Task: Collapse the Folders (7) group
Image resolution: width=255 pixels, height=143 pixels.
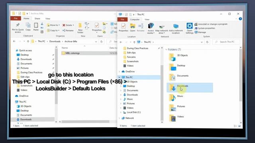Action: (x=166, y=50)
